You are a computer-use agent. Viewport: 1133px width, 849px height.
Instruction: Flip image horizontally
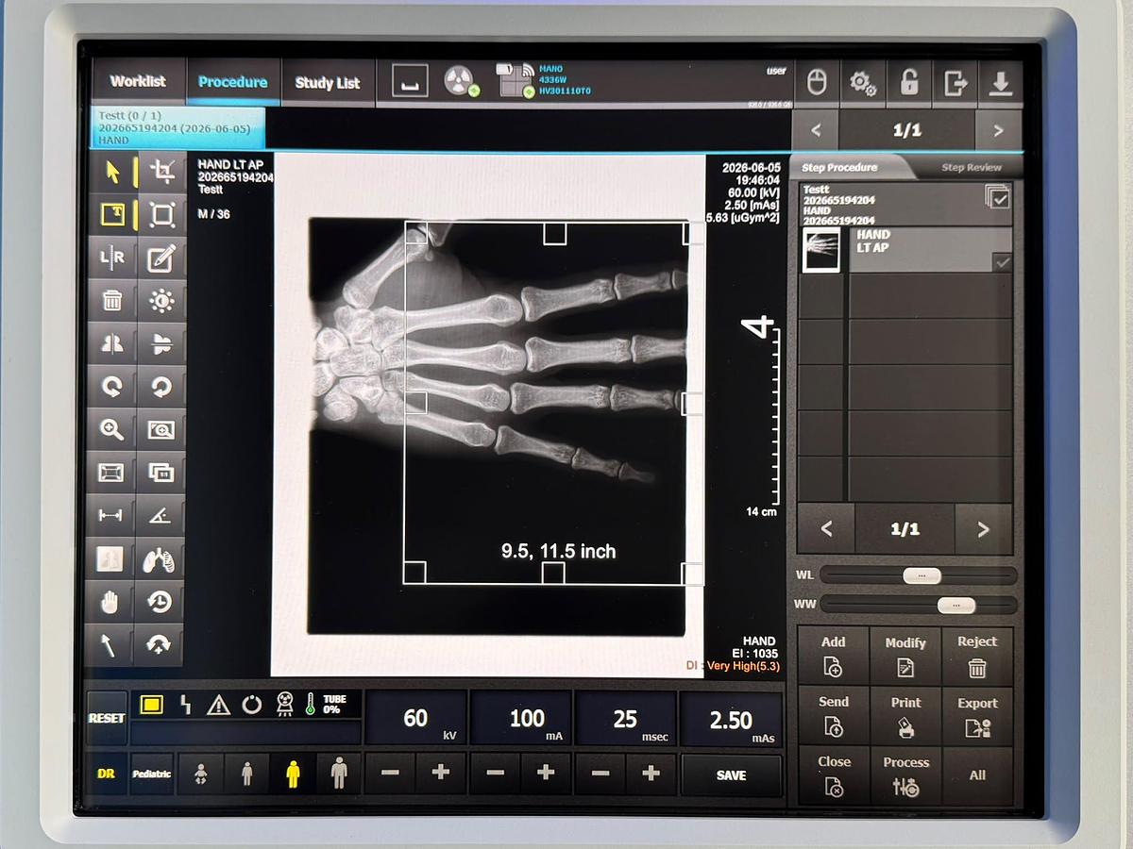point(111,344)
